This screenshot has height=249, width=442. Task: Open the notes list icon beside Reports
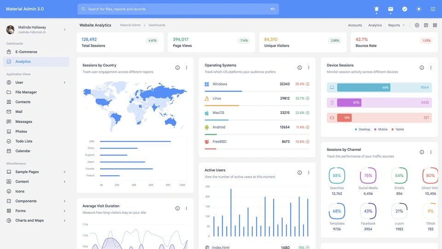(426, 25)
